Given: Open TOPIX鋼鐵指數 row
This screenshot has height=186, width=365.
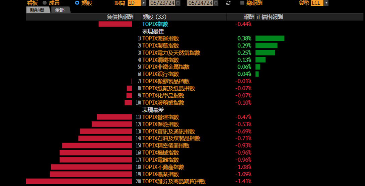Looking at the screenshot, I should [x=161, y=60].
